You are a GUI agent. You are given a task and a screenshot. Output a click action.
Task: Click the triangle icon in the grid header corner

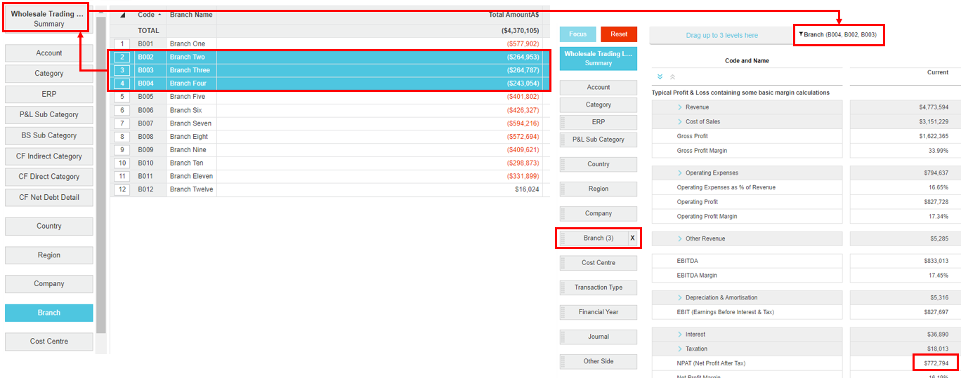[122, 15]
